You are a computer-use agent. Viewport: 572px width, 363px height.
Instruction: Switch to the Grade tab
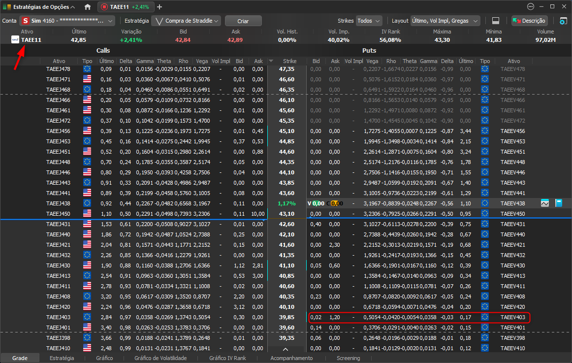(20, 358)
